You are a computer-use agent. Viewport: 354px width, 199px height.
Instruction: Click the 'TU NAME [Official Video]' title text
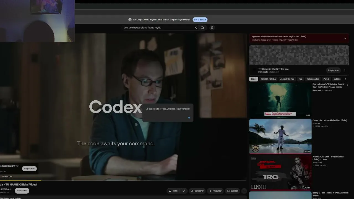(21, 184)
